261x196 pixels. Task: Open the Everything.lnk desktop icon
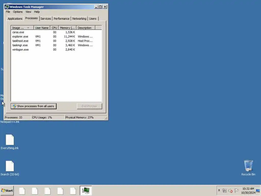[x=10, y=142]
